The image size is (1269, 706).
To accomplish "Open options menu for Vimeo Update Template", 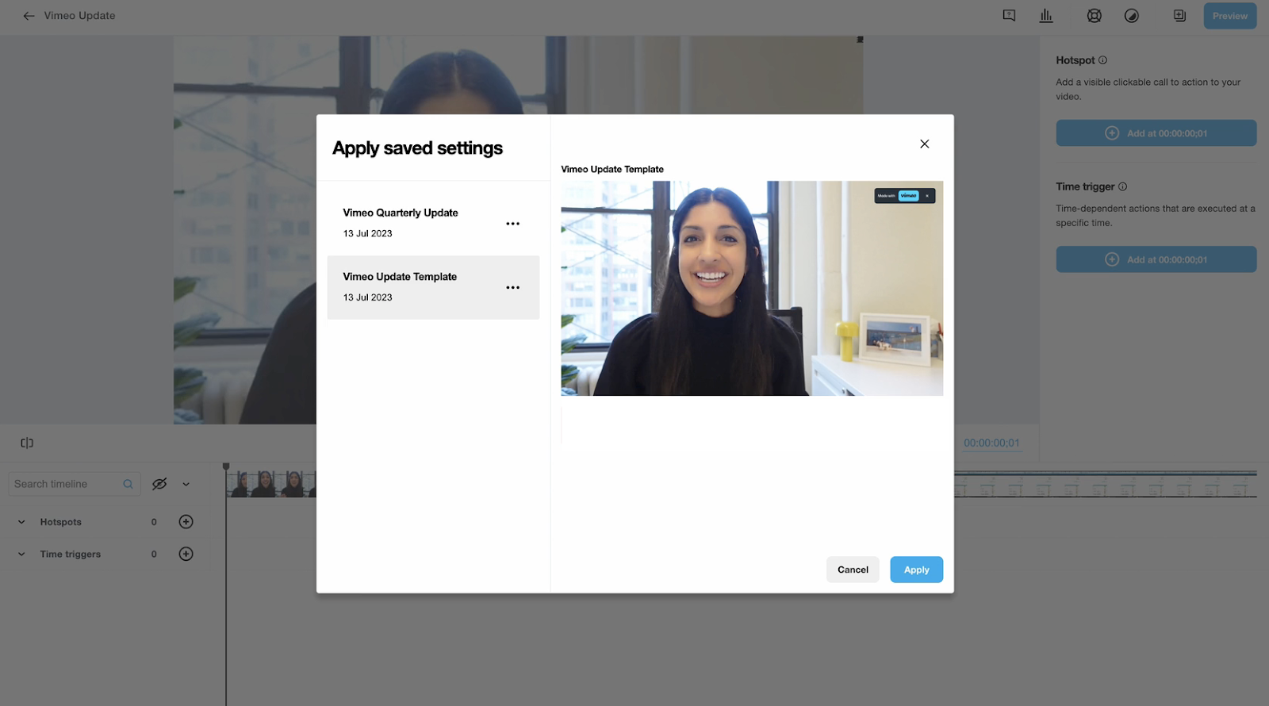I will [x=513, y=287].
